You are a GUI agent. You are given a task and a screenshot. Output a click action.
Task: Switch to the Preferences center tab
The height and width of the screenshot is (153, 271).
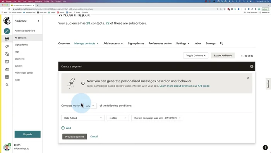pyautogui.click(x=160, y=44)
